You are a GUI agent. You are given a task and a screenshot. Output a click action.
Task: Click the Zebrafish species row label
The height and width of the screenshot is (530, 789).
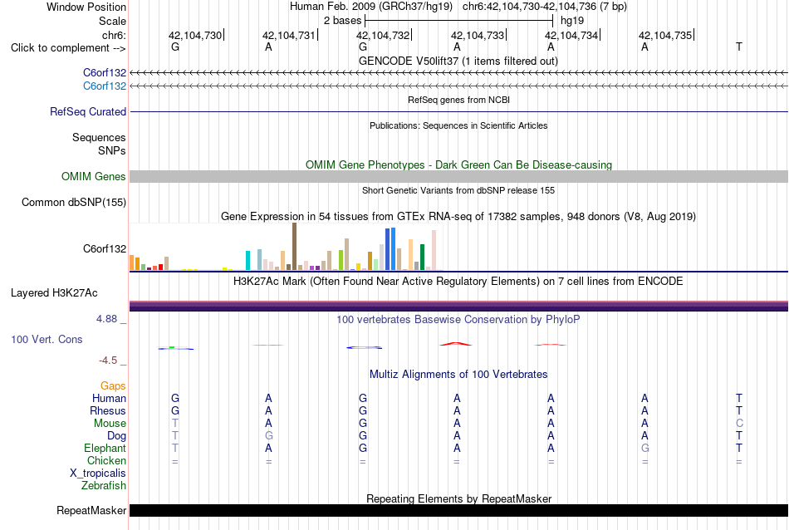tap(104, 486)
